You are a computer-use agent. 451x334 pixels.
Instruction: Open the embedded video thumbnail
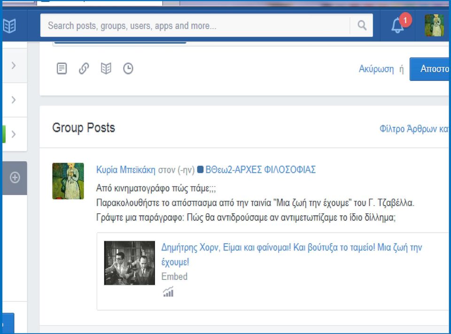[130, 263]
